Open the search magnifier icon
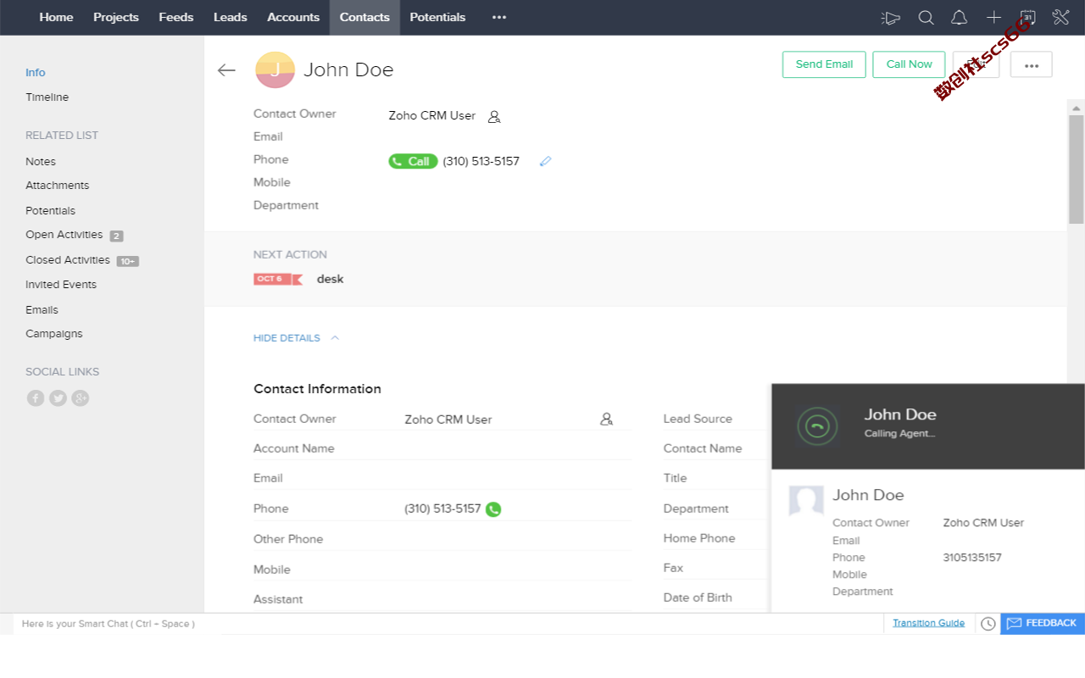This screenshot has height=678, width=1085. point(926,18)
